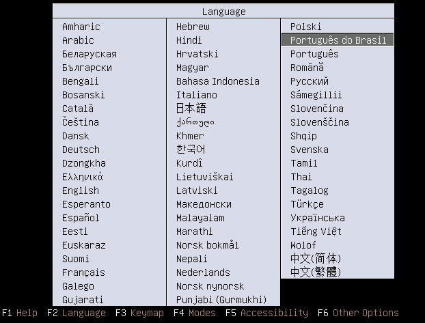Pick Español from the list

point(81,218)
